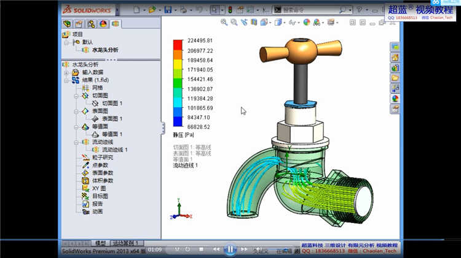Open the Design Library task pane icon
Viewport: 461px width, 258px height.
click(395, 68)
